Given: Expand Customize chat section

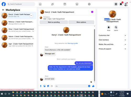Looking at the screenshot, I should tap(112, 35).
